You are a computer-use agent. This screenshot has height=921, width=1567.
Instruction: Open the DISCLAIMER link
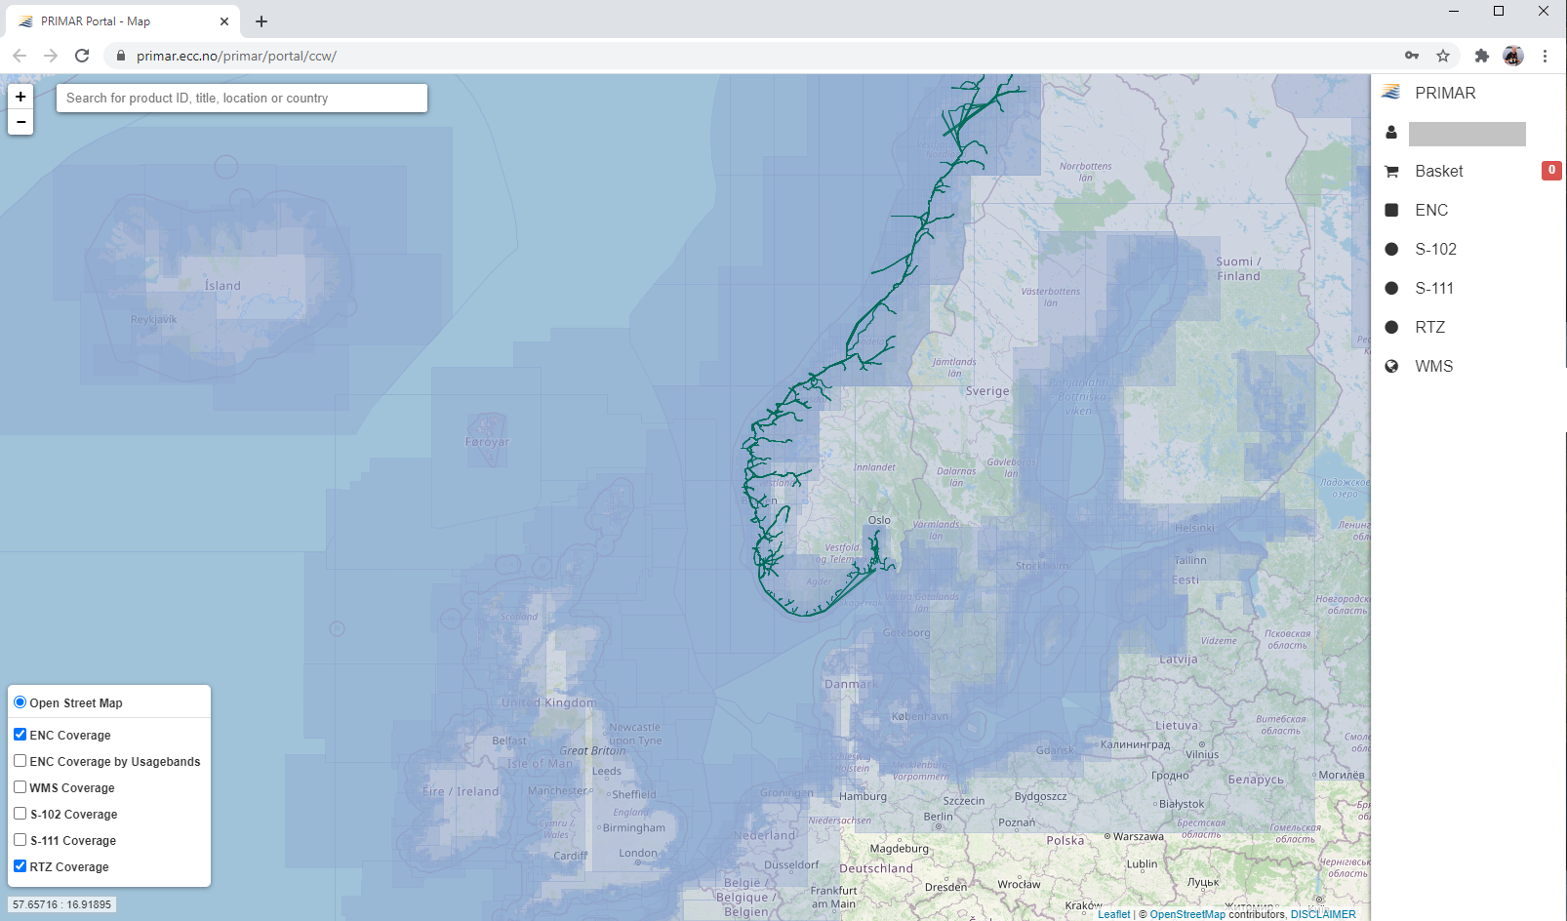[1322, 914]
